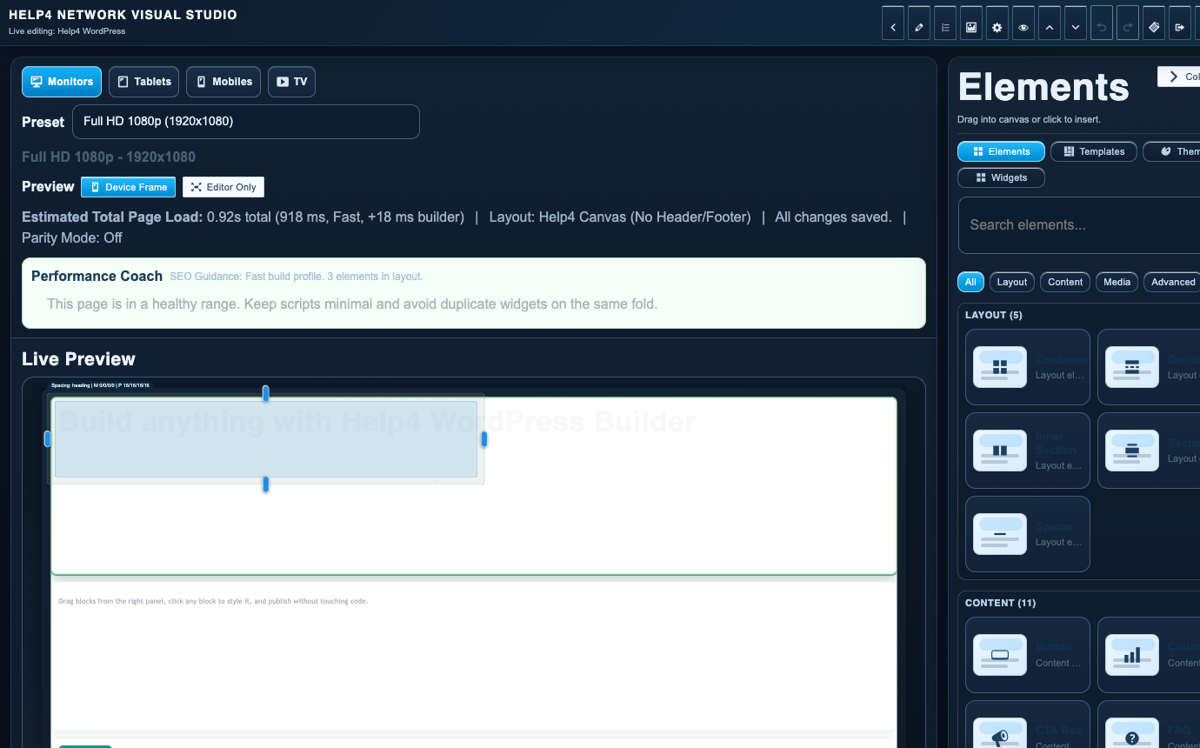The image size is (1200, 748).
Task: Insert the Spacer layout element
Action: click(1028, 534)
